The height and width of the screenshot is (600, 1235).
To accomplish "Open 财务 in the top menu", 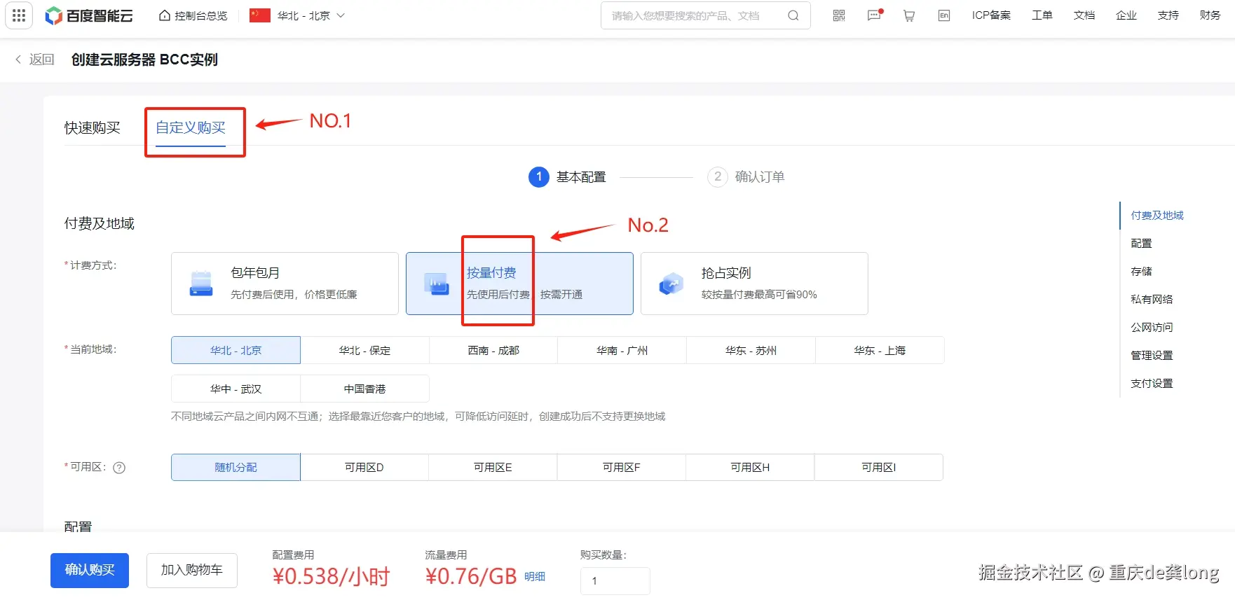I will 1210,15.
